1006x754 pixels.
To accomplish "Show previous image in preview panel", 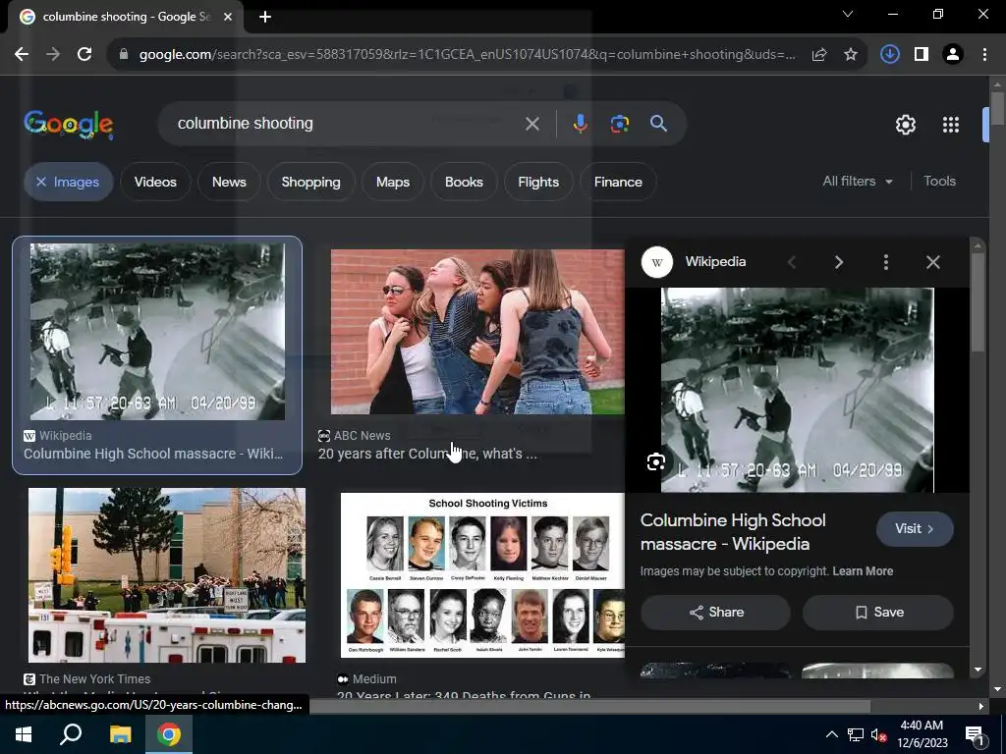I will click(x=792, y=262).
